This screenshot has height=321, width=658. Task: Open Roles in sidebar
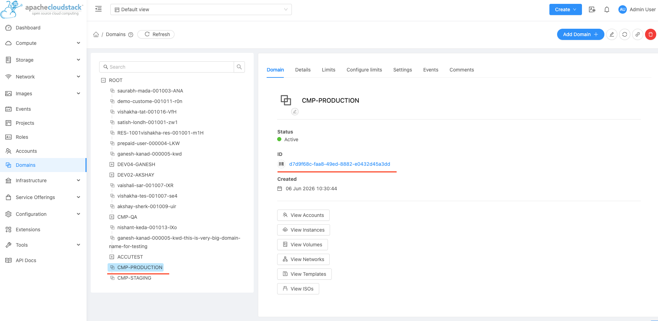coord(43,137)
